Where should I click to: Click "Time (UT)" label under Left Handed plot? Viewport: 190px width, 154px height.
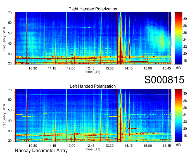[93, 149]
